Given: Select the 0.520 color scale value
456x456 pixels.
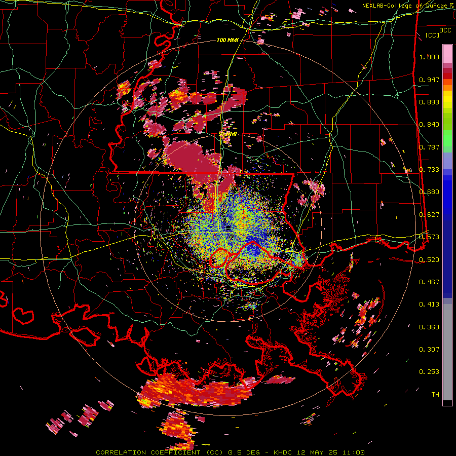Looking at the screenshot, I should 429,259.
